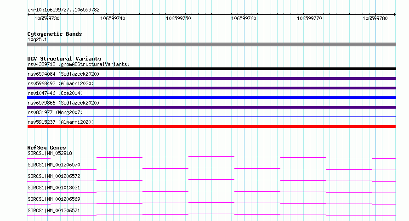Open variant nsv6579866 (Sedlazeck2020) label
Screen dimensions: 409x221
click(x=63, y=103)
